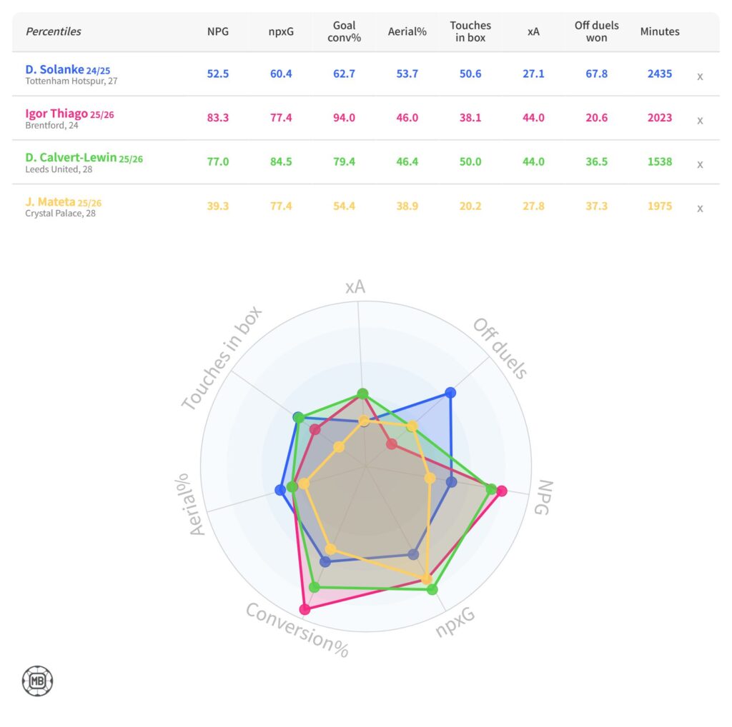The image size is (732, 727).
Task: Open the J. Mateta player link
Action: pos(50,202)
